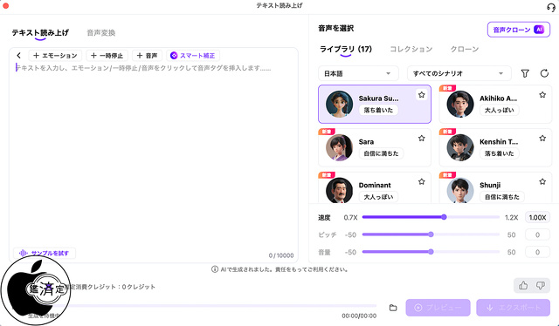Click the back chevron in the editor toolbar
This screenshot has height=326, width=559.
click(19, 56)
